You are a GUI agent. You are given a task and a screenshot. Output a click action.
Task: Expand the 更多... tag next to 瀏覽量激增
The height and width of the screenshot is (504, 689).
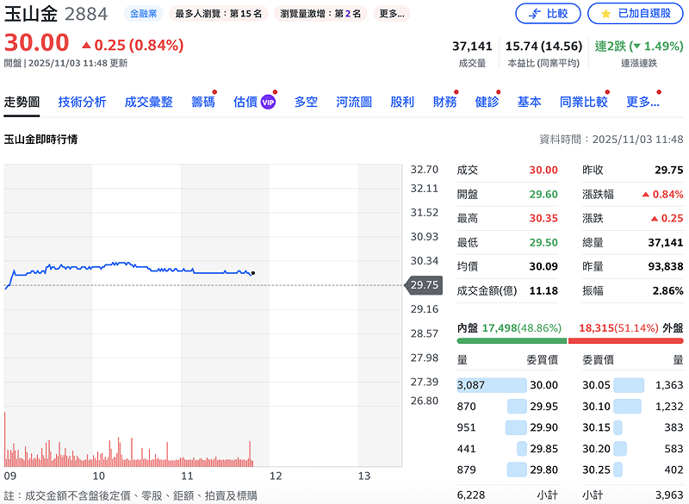tap(392, 14)
